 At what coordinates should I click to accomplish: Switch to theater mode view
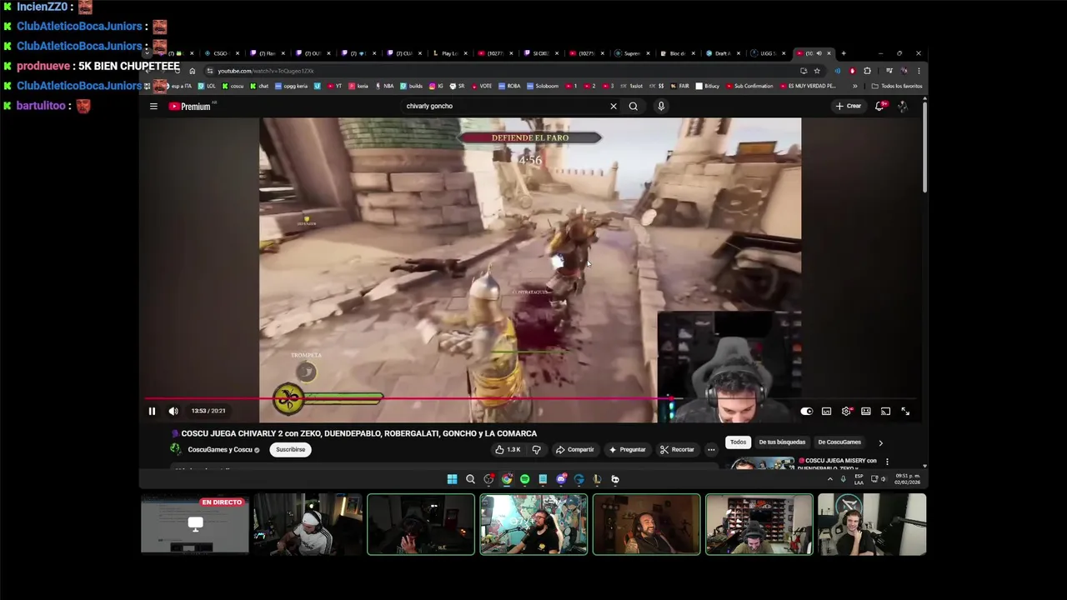click(x=866, y=411)
